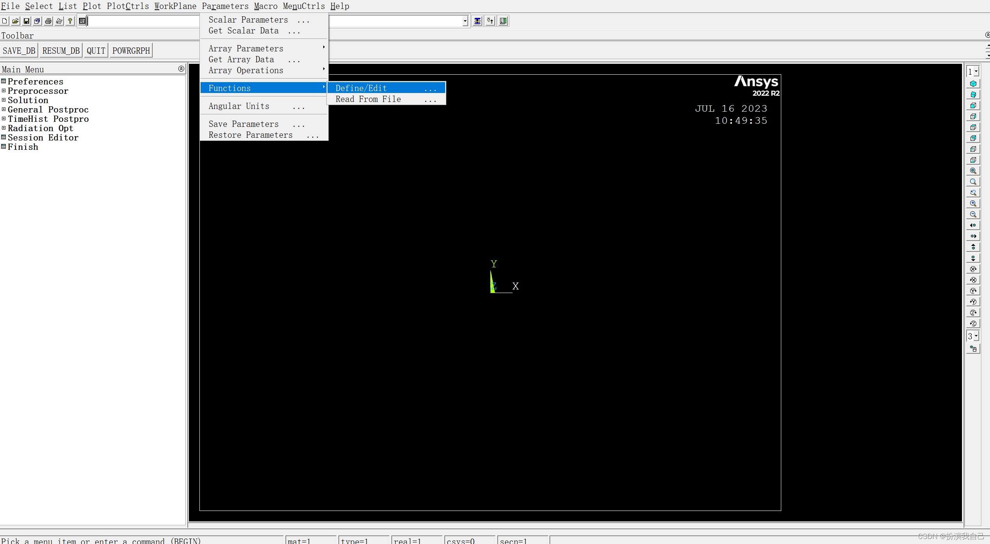Expand the Preprocessor tree item
This screenshot has width=990, height=544.
tap(4, 91)
